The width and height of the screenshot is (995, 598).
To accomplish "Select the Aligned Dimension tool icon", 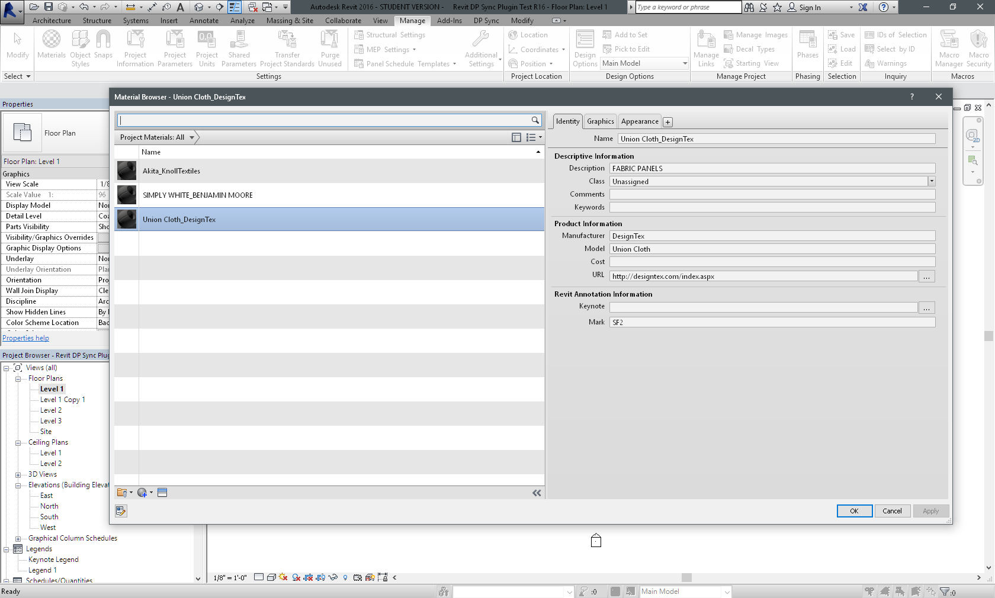I will [152, 7].
